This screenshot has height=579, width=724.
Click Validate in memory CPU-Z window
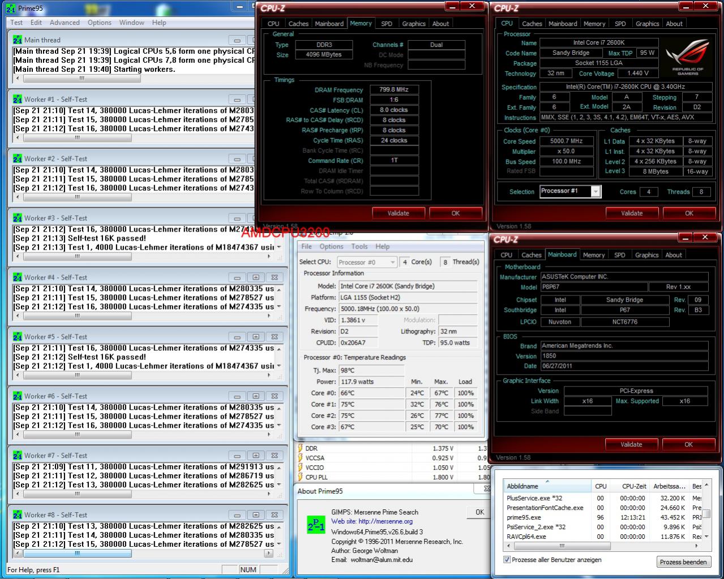(398, 213)
